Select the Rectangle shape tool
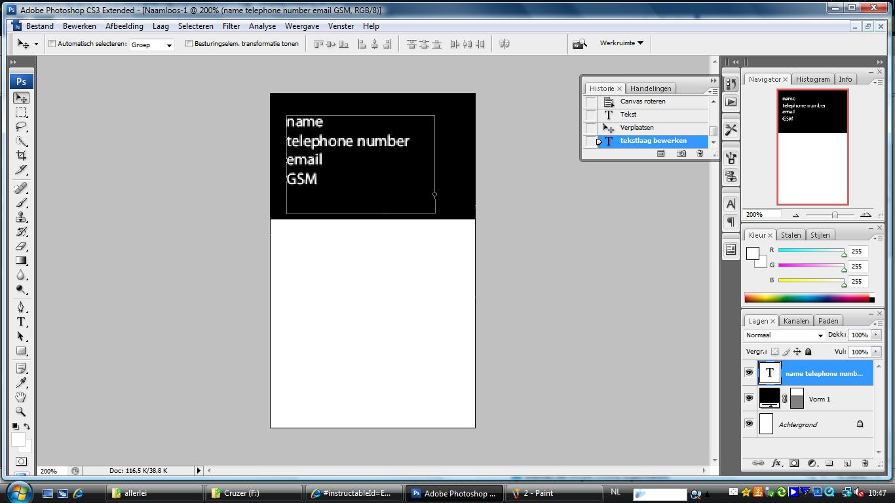The height and width of the screenshot is (503, 895). 21,351
